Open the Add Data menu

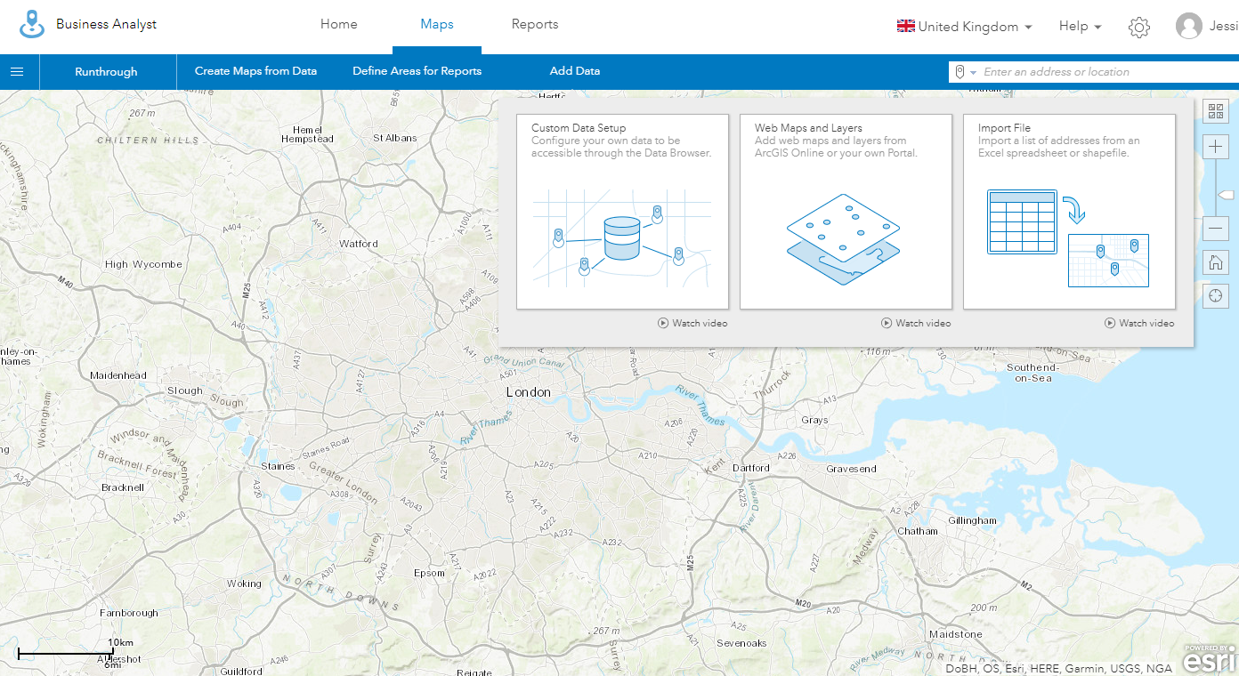click(x=575, y=71)
